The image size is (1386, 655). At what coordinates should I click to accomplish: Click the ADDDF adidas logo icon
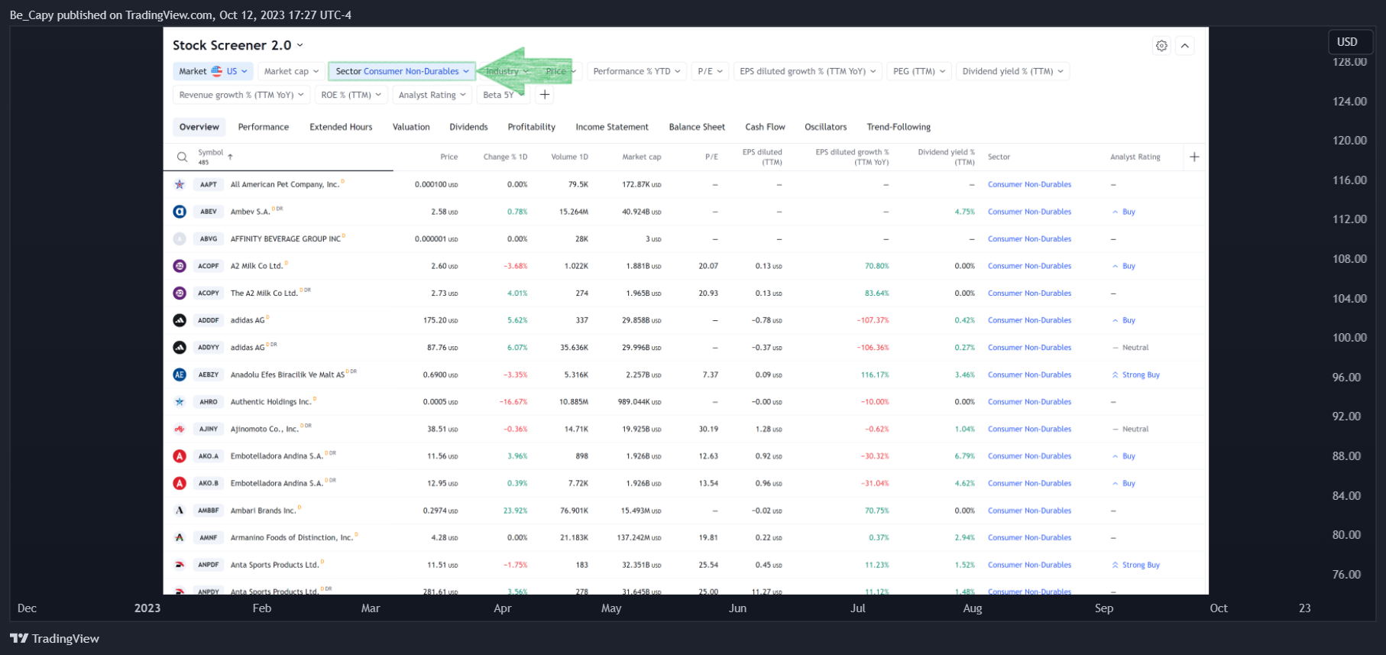coord(180,320)
